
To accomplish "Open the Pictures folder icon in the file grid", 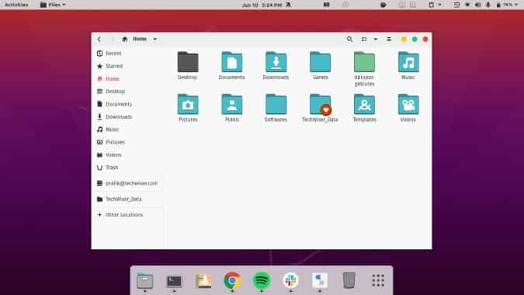I will (188, 104).
